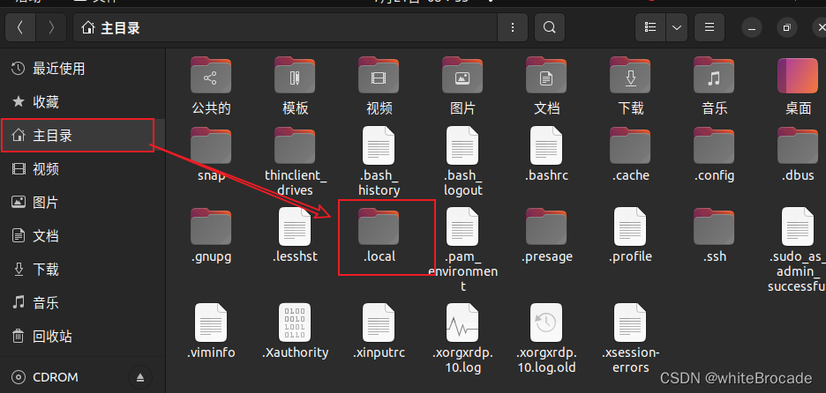This screenshot has width=826, height=393.
Task: Go forward with the right chevron button
Action: [51, 27]
